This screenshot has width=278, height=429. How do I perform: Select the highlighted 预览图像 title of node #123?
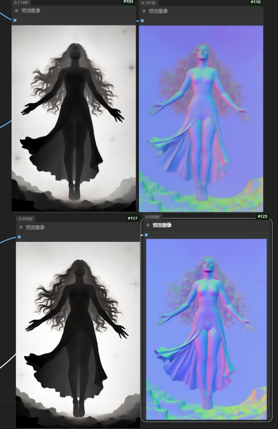[162, 225]
